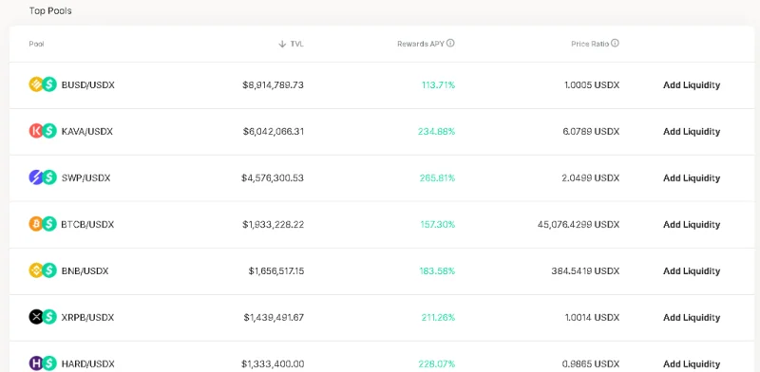Click the Pool column header
The image size is (760, 372).
pyautogui.click(x=36, y=44)
